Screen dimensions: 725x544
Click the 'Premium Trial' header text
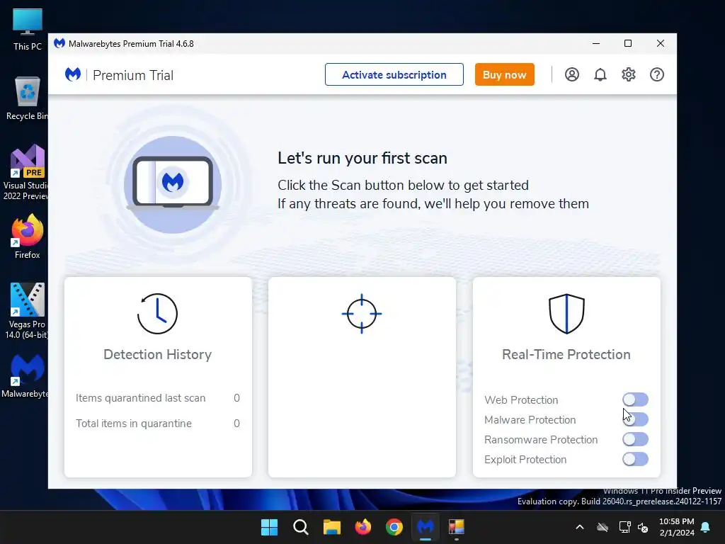click(133, 75)
